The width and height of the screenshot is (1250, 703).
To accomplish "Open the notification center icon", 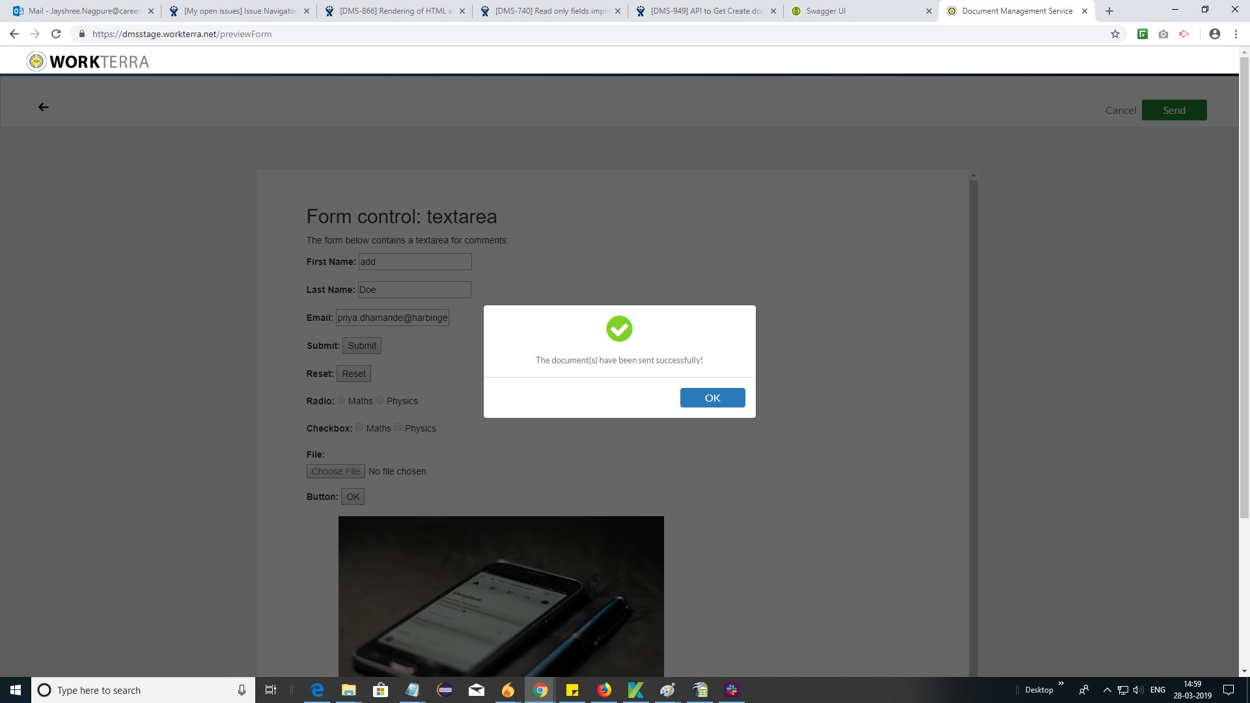I will pyautogui.click(x=1229, y=690).
